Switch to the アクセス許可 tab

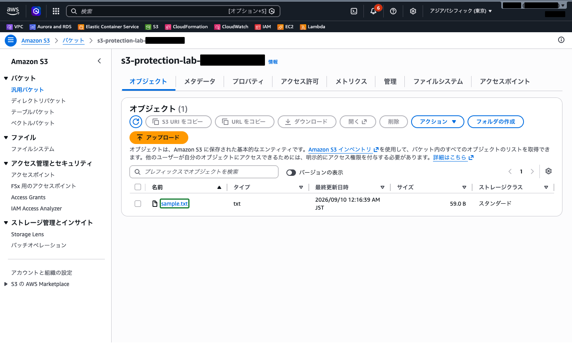pos(300,82)
